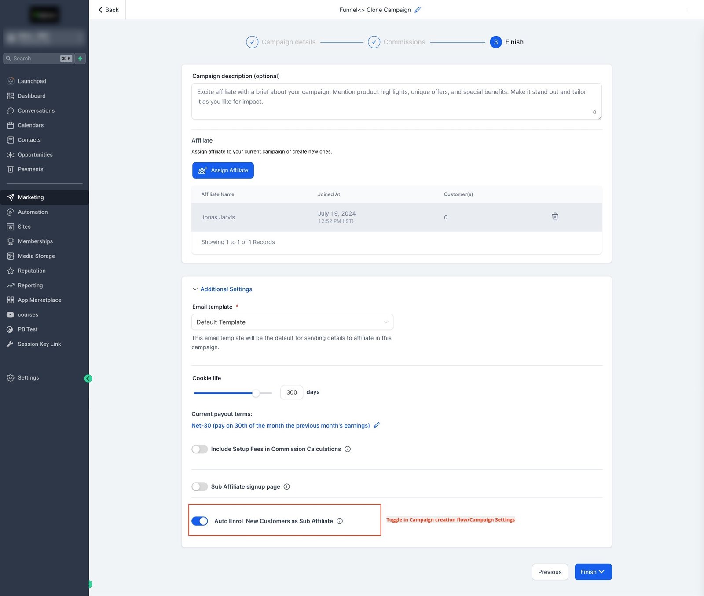Turn on Sub Affiliate signup page toggle
704x596 pixels.
coord(200,486)
